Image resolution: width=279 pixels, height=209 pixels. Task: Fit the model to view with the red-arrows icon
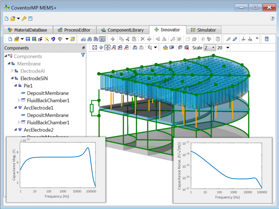[95, 48]
